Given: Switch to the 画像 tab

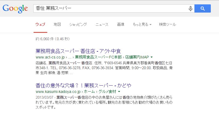Looking at the screenshot, I should (x=121, y=25).
